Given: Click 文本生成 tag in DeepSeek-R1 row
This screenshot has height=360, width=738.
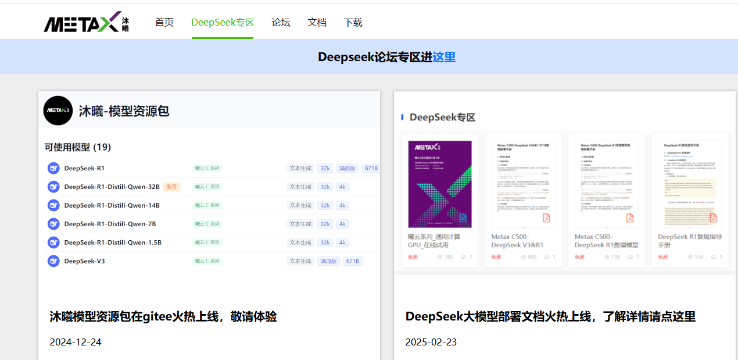Looking at the screenshot, I should point(300,168).
